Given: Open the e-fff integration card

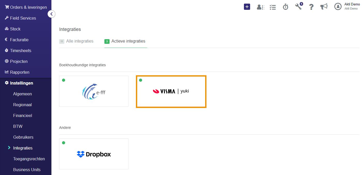Looking at the screenshot, I should point(94,91).
